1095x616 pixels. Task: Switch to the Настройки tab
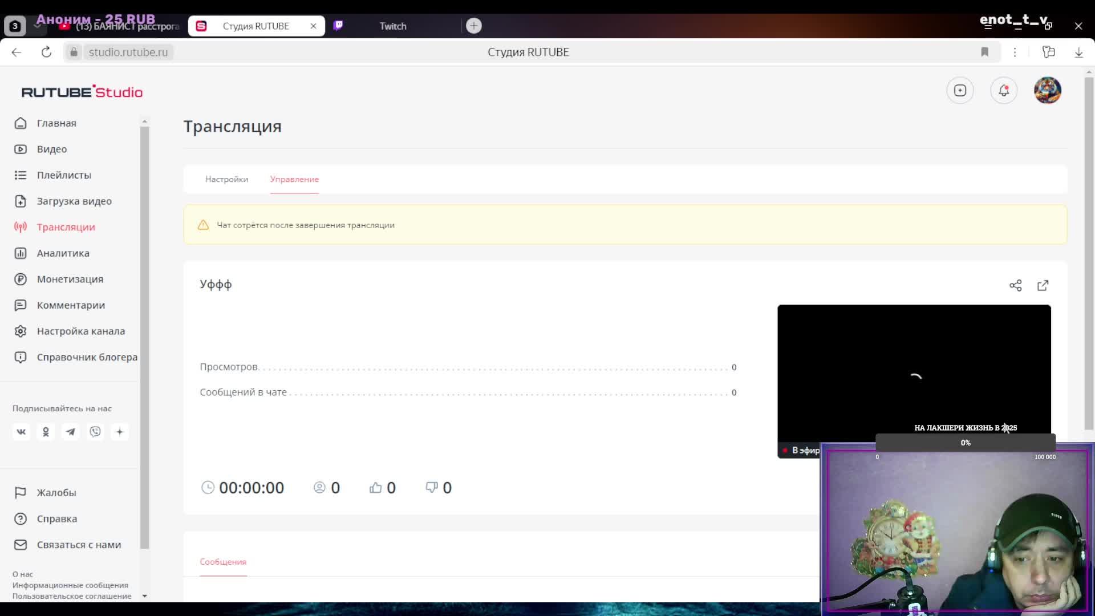point(227,179)
